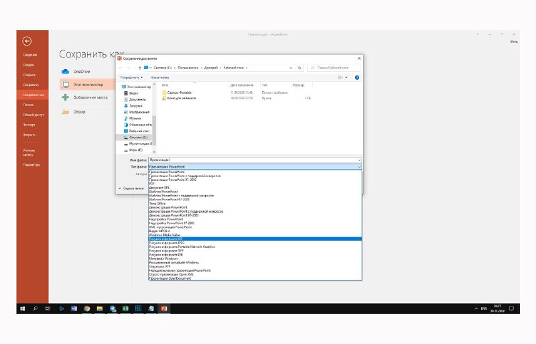Open 'Музыка' in navigation pane
The image size is (536, 344).
[x=135, y=119]
